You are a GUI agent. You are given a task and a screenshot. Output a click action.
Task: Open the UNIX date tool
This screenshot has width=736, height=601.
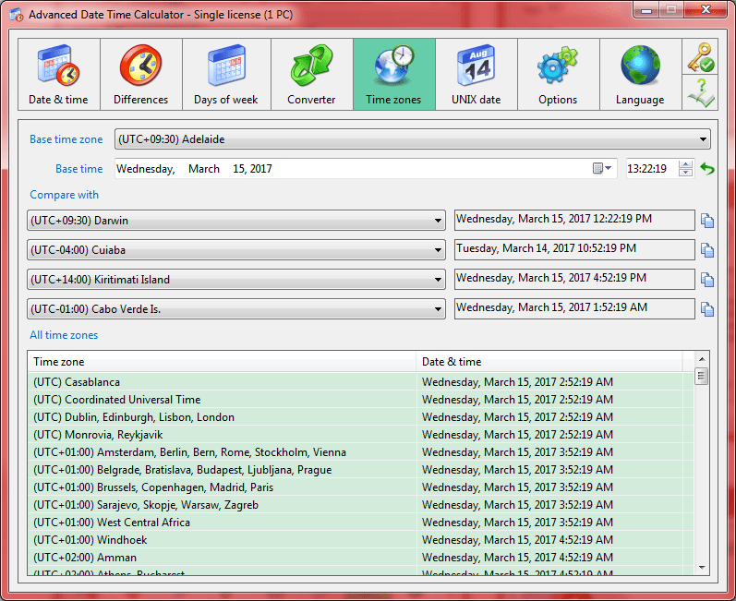click(x=476, y=75)
